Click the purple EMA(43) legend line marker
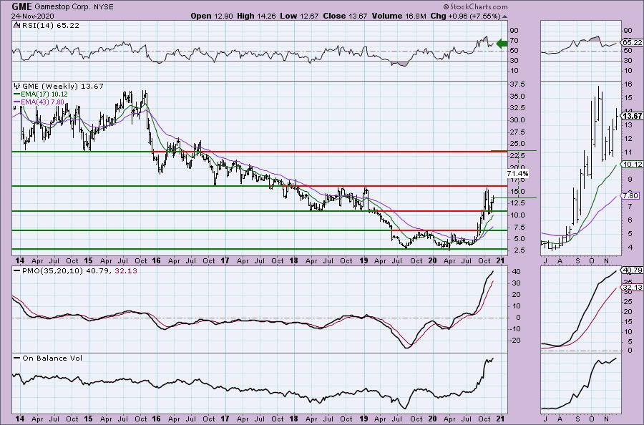The width and height of the screenshot is (644, 425). (x=16, y=102)
